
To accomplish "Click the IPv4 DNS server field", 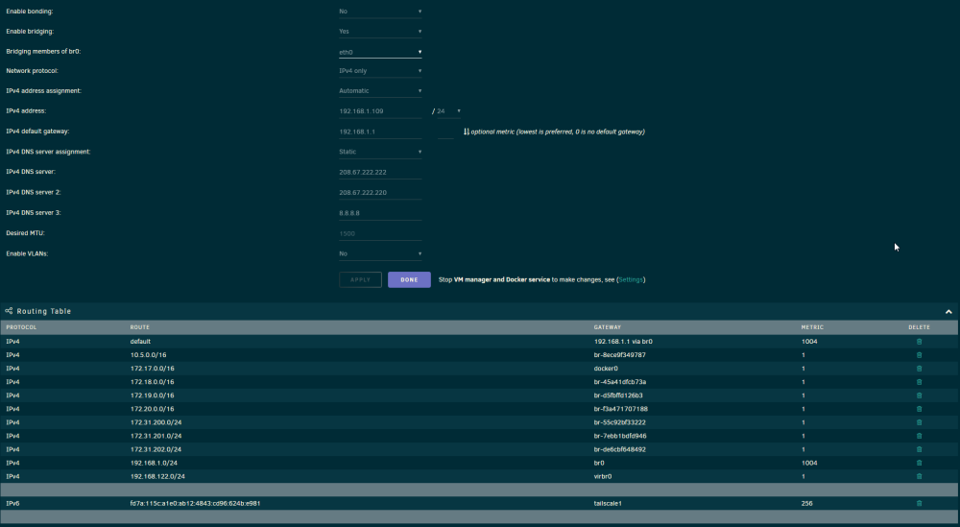I will (x=380, y=172).
